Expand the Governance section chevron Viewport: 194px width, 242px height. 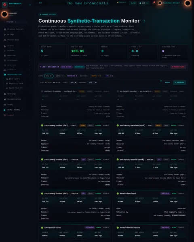tap(30, 60)
